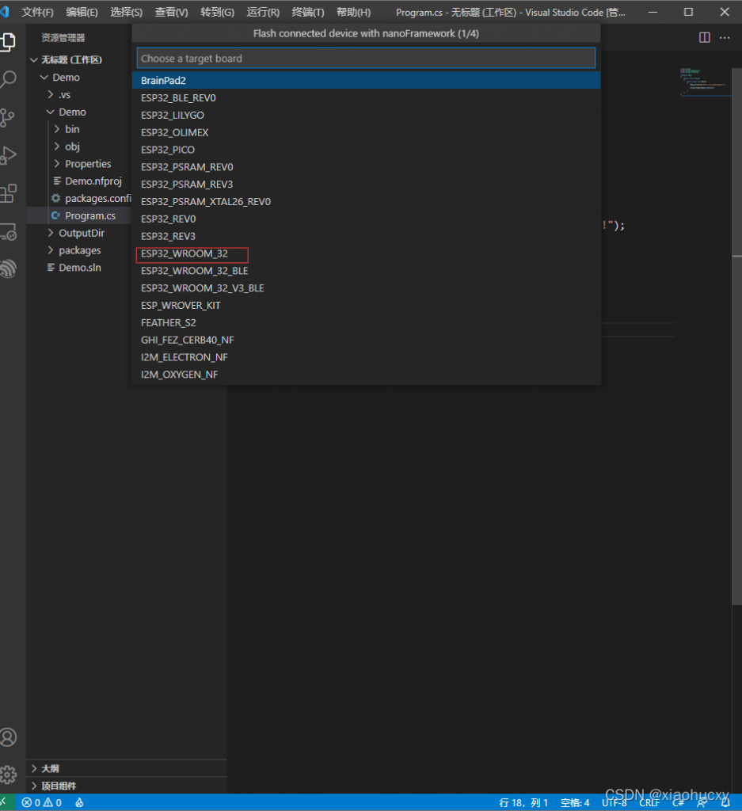Expand the obj folder
The image size is (742, 811).
57,147
